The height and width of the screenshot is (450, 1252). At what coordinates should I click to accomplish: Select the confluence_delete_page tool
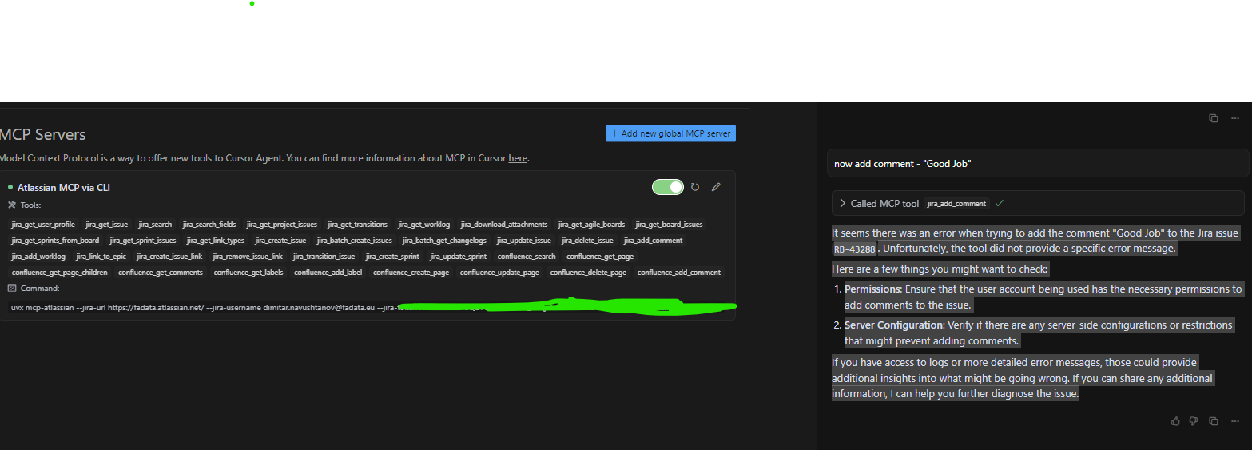(588, 273)
